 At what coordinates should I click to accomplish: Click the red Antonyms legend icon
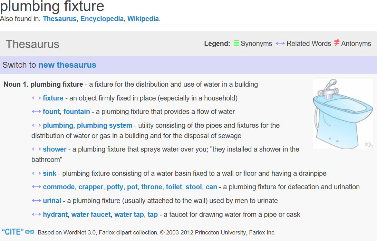pos(337,42)
